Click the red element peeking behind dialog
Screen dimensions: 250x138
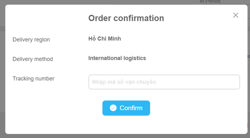pyautogui.click(x=248, y=125)
